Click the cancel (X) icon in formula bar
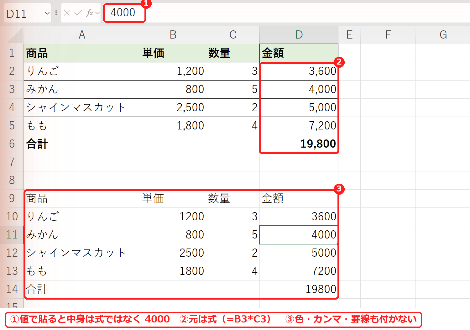470x330 pixels. click(67, 13)
